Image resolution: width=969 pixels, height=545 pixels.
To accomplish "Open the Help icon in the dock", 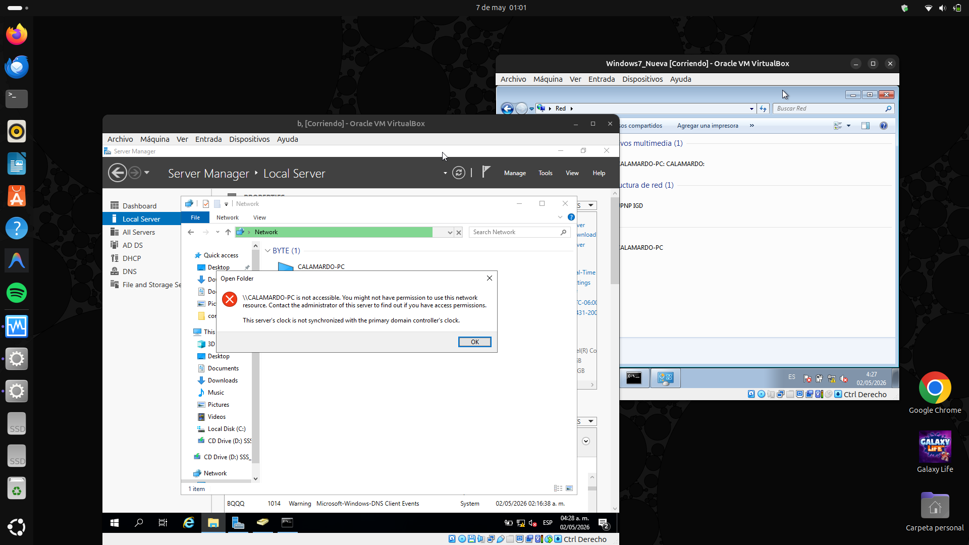I will coord(17,228).
